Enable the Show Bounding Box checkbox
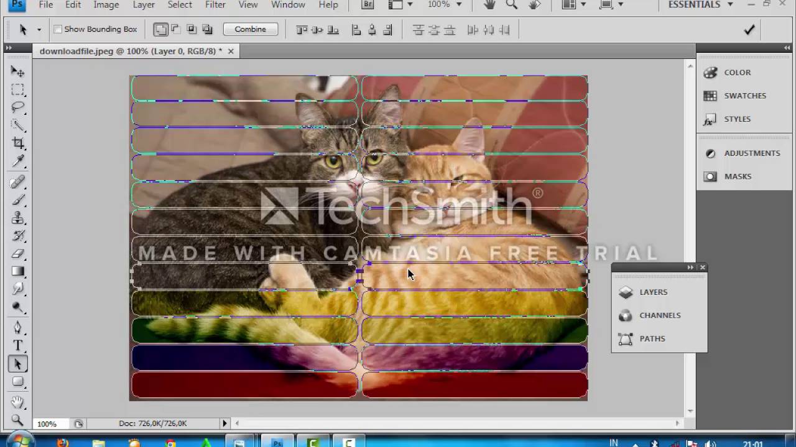This screenshot has height=447, width=796. 58,29
